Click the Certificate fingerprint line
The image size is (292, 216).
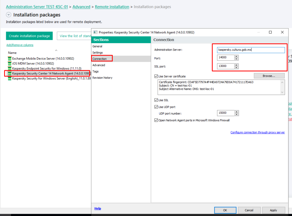pos(206,82)
